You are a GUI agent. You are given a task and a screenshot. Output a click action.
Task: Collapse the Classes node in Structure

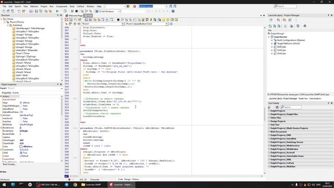tap(2, 19)
